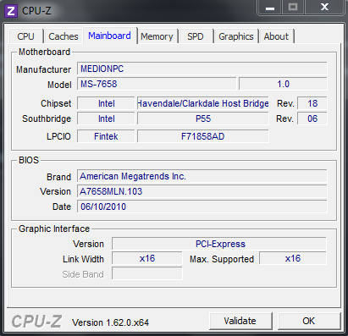Close the CPU-Z window
Image resolution: width=348 pixels, height=336 pixels.
click(x=324, y=7)
